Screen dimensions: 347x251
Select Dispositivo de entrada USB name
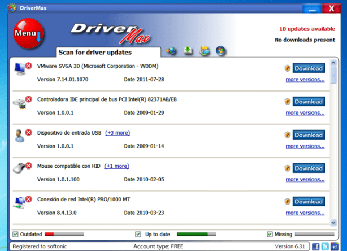[69, 133]
